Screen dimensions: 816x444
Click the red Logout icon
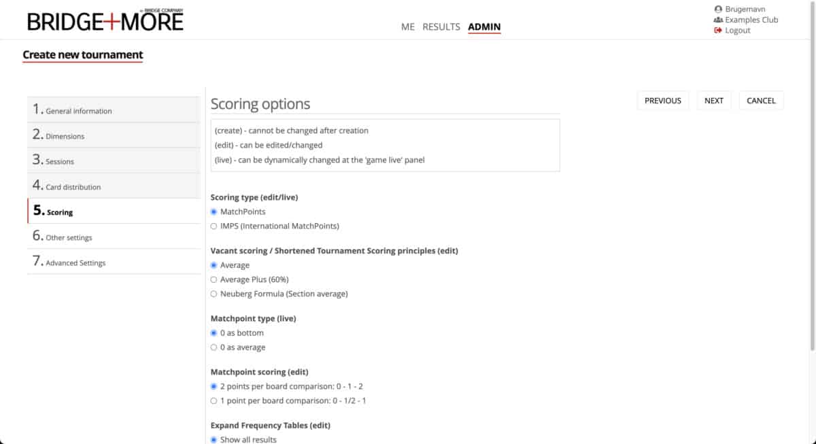coord(718,31)
